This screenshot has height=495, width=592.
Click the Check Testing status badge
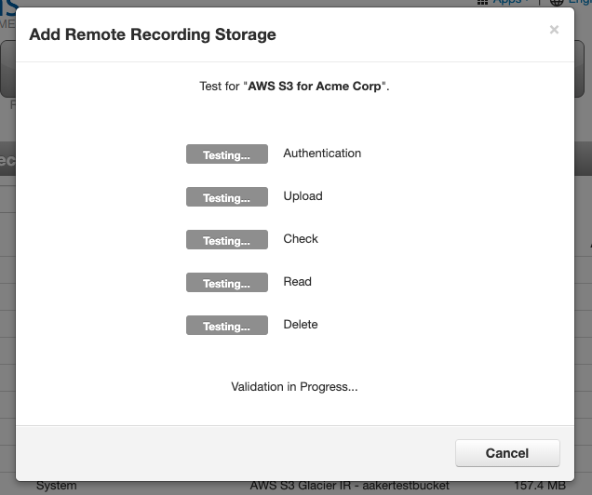tap(227, 239)
